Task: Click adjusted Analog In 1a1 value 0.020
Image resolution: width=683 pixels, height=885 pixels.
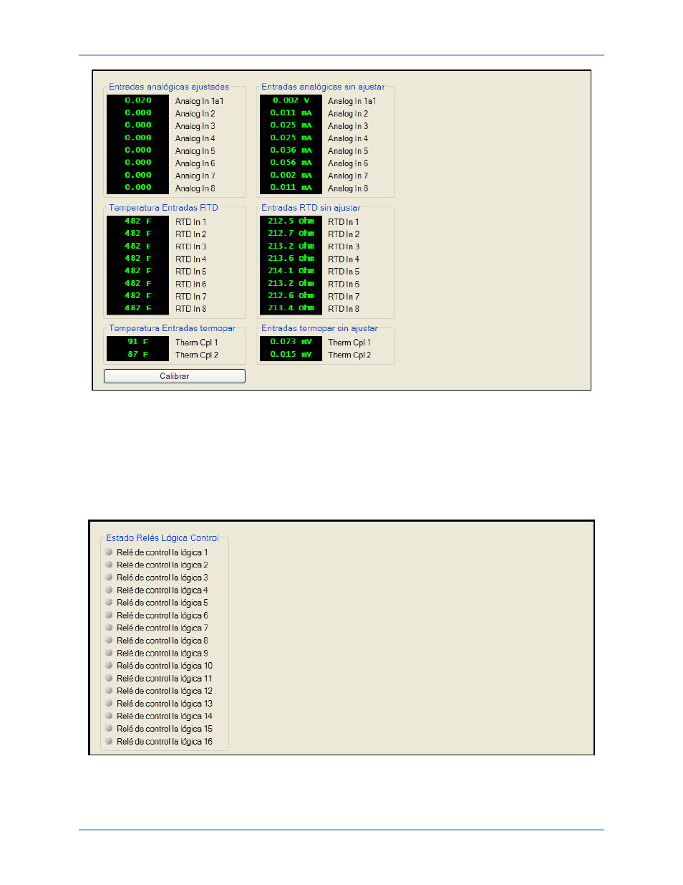Action: [138, 101]
